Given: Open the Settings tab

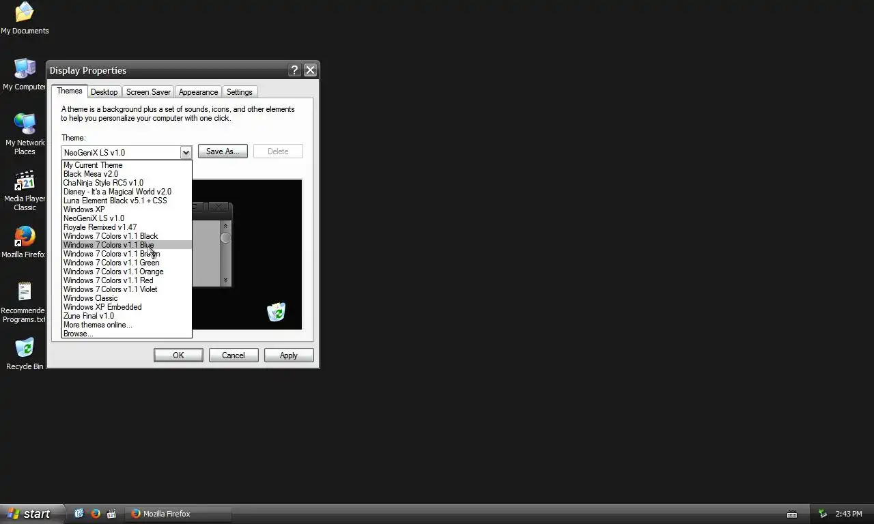Looking at the screenshot, I should (239, 92).
